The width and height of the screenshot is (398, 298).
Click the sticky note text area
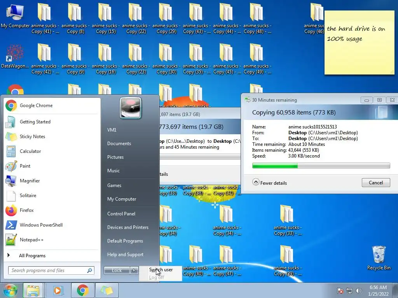pos(360,46)
